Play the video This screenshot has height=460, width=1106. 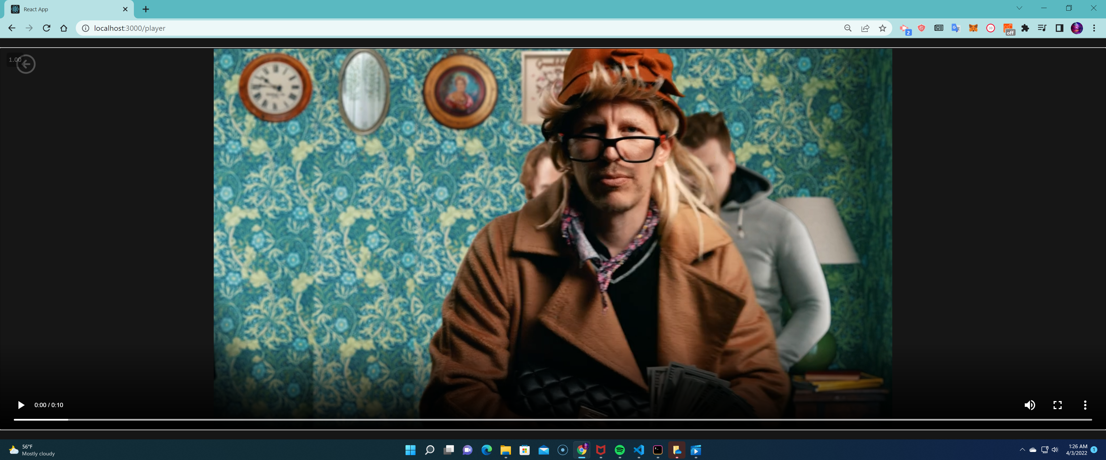pos(21,405)
